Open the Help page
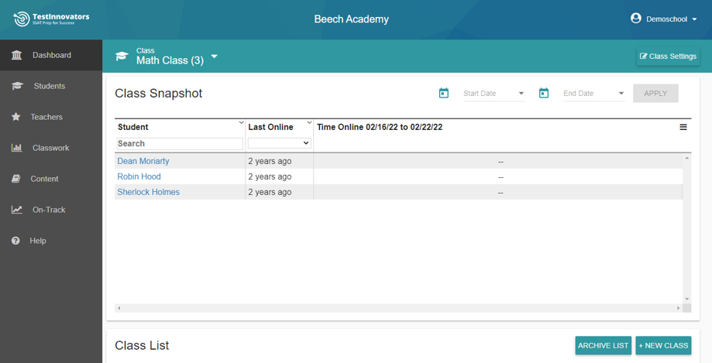712x363 pixels. [x=51, y=241]
